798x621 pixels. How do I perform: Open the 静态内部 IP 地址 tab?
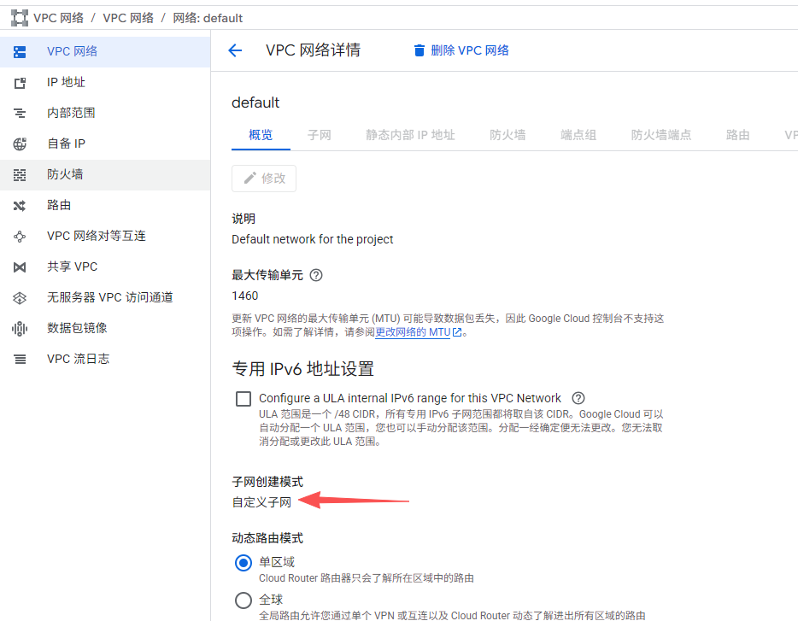(410, 135)
